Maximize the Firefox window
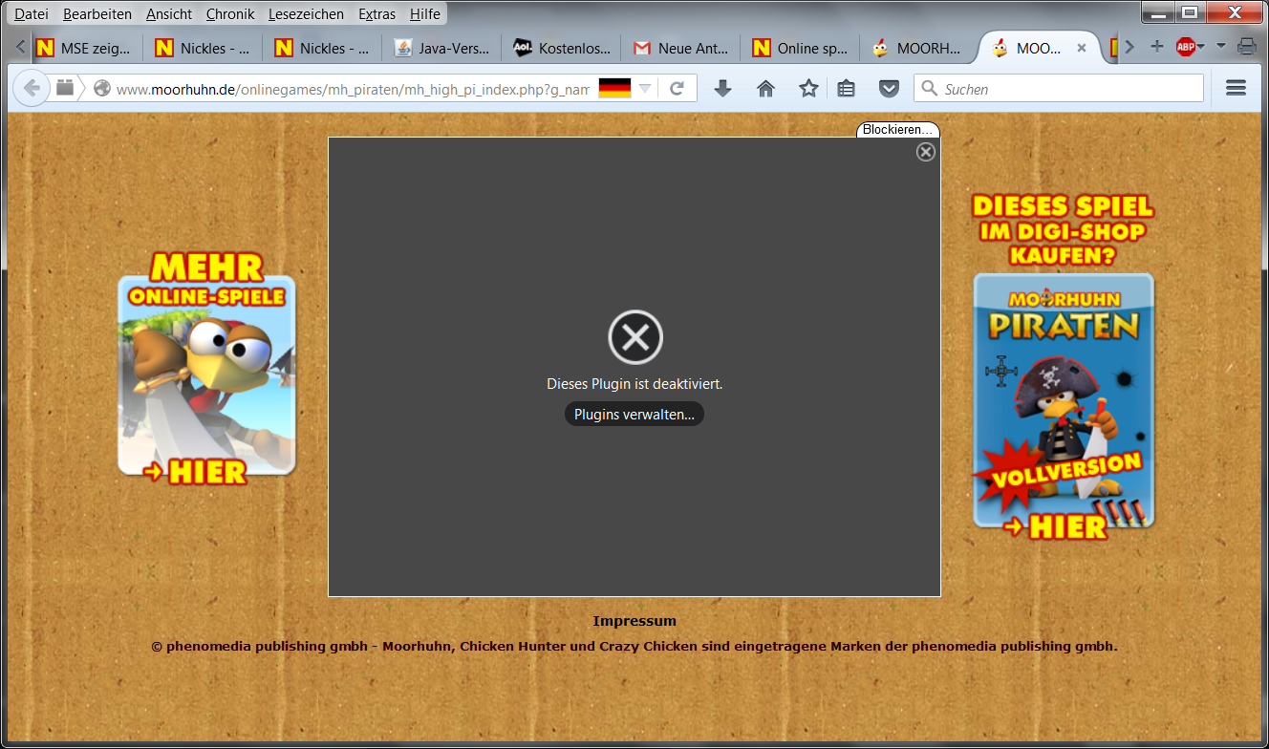1269x749 pixels. click(x=1190, y=11)
